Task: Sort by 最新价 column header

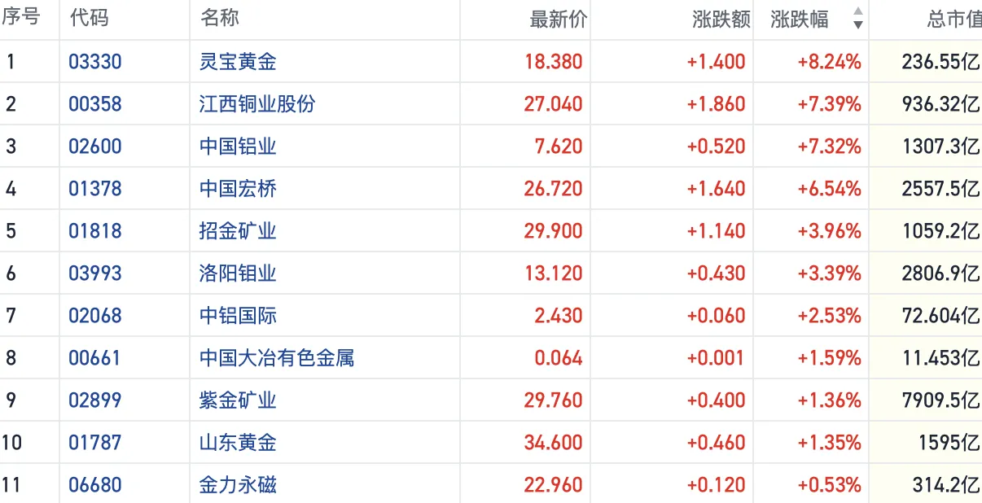Action: (558, 20)
